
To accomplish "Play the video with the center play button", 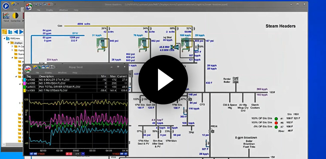I will pos(163,80).
